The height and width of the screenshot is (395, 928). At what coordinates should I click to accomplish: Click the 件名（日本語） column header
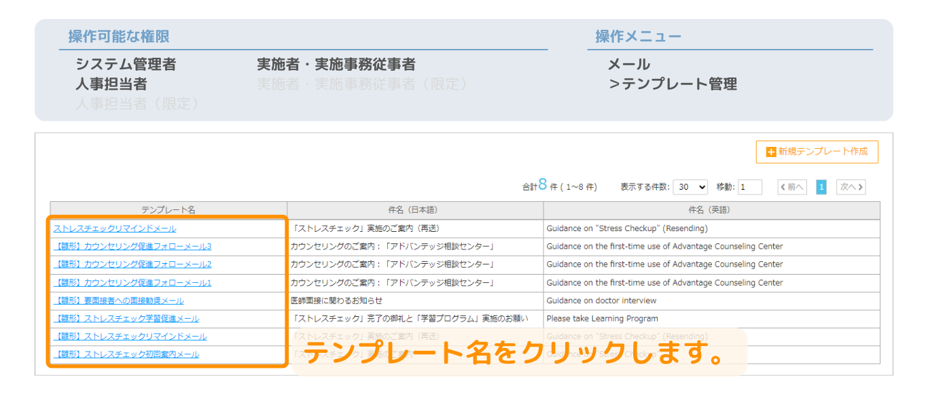(415, 210)
